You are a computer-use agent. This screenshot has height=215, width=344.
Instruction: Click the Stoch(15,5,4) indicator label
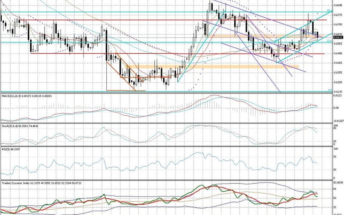click(20, 126)
